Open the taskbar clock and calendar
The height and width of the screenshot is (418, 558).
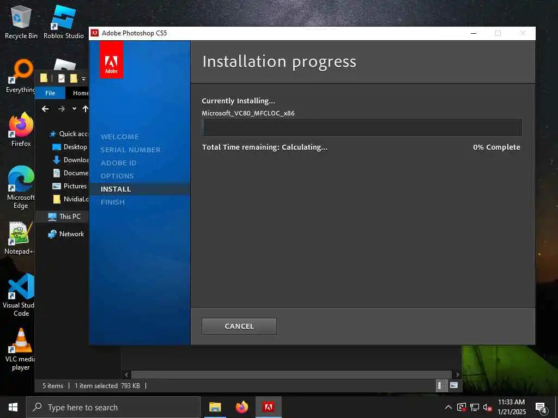point(511,407)
